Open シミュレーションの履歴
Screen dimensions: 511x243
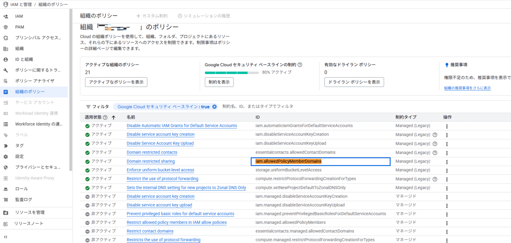[x=204, y=16]
